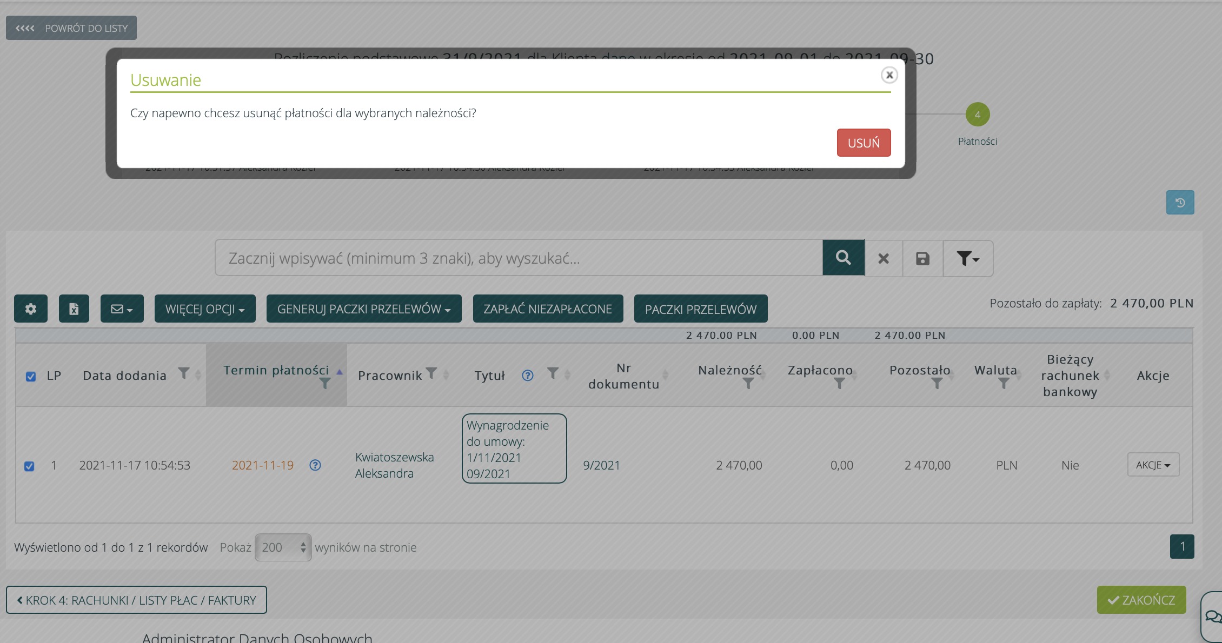Viewport: 1222px width, 643px height.
Task: Click ZAPŁAĆ NIEZAPŁACONE button
Action: [x=548, y=309]
